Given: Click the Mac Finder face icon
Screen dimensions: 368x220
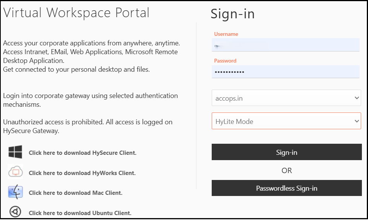Looking at the screenshot, I should click(x=16, y=192).
